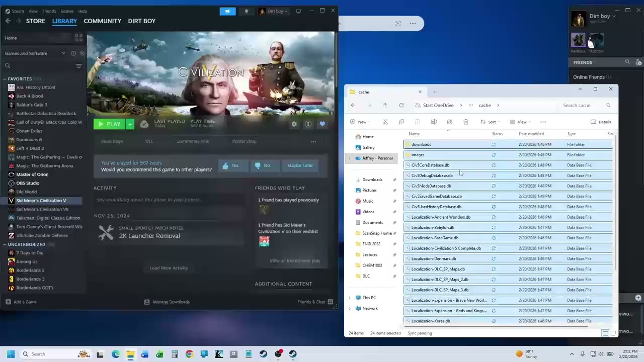
Task: Search the Steam friends list magnifier
Action: (627, 62)
